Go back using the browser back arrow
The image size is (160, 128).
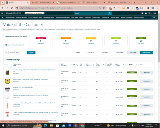pyautogui.click(x=3, y=8)
